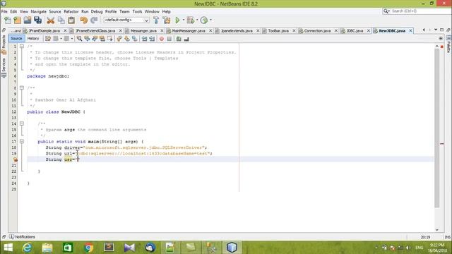The height and width of the screenshot is (254, 452).
Task: Click the Shift Line Left icon
Action: tap(144, 39)
